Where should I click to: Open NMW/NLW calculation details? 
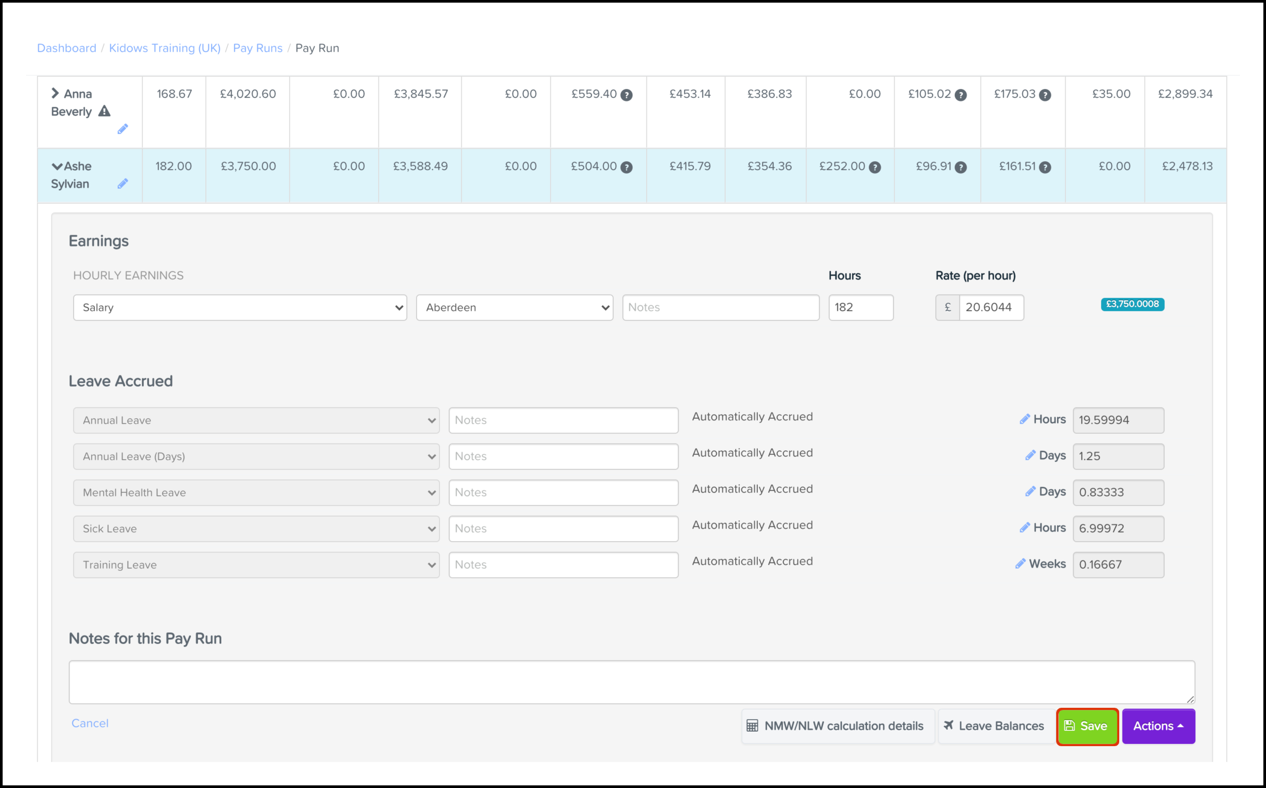click(837, 726)
